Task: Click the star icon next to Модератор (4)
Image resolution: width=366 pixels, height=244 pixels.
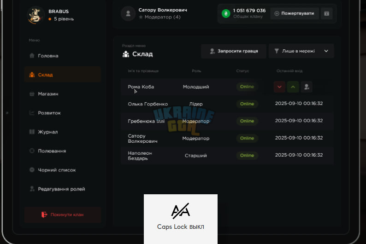Action: click(x=141, y=17)
